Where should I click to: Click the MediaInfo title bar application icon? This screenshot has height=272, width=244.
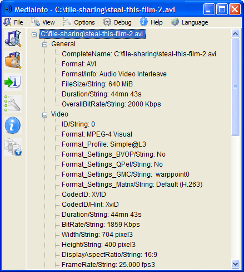tap(8, 9)
